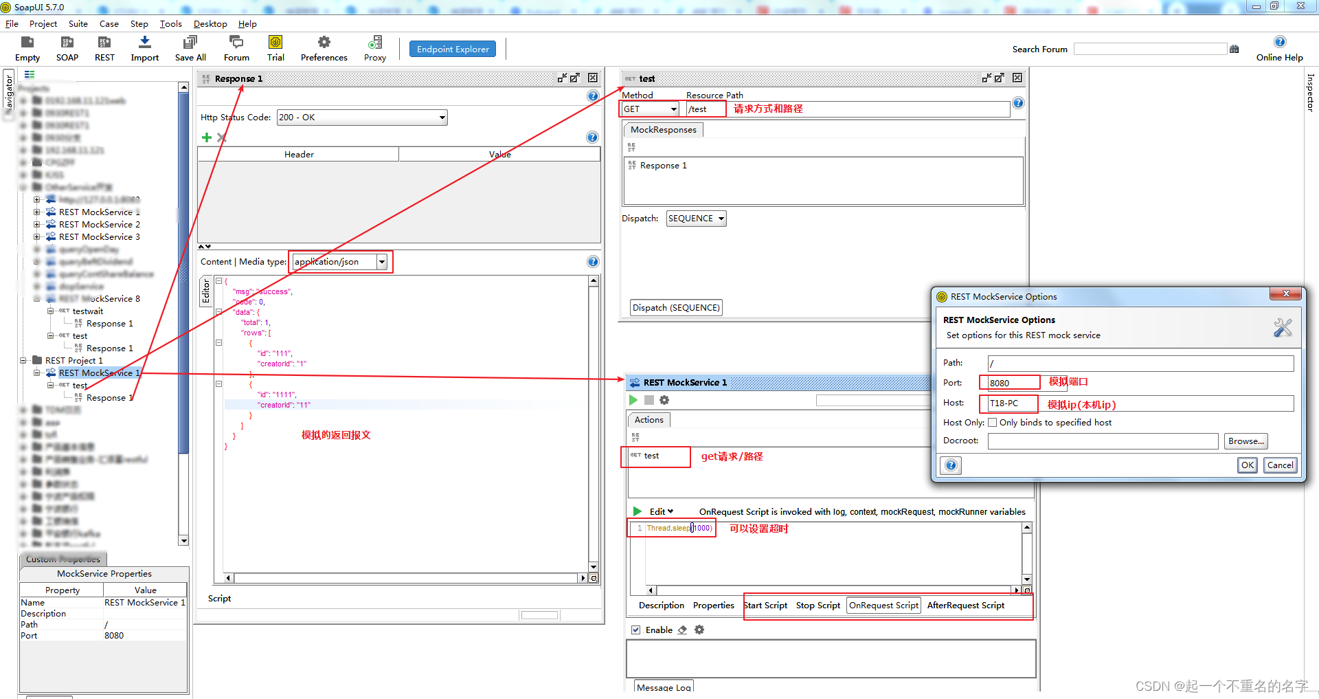1319x699 pixels.
Task: Add a header with green plus icon
Action: [207, 137]
